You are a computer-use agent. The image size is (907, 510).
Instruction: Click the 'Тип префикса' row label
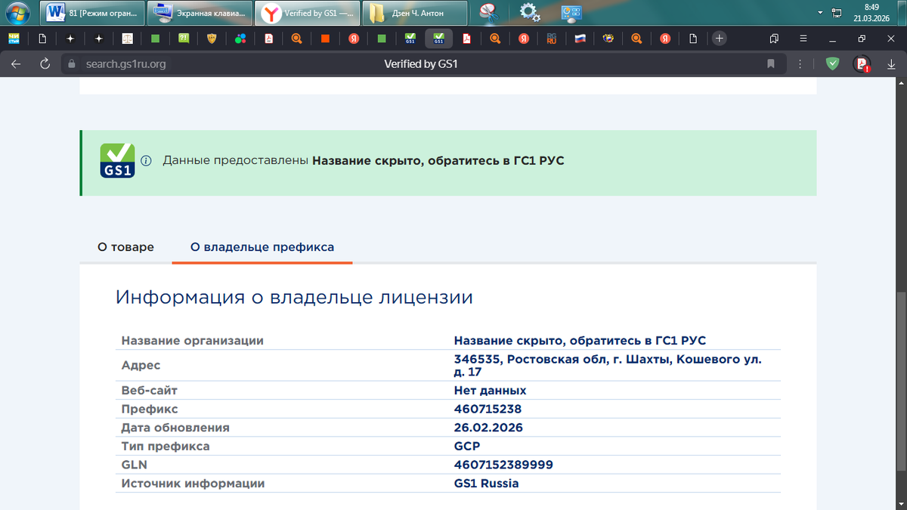point(166,446)
